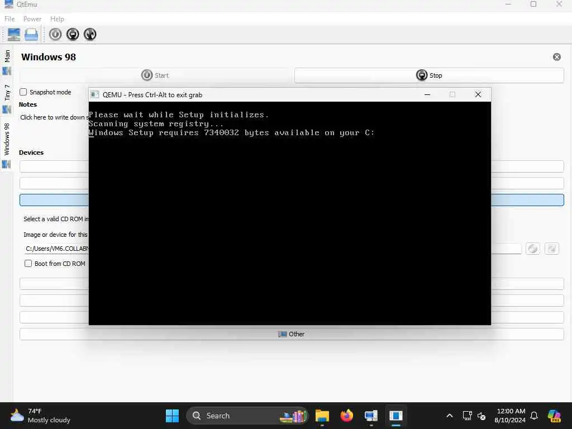Click the QEMU window title bar icon
This screenshot has height=429, width=572.
pyautogui.click(x=95, y=95)
